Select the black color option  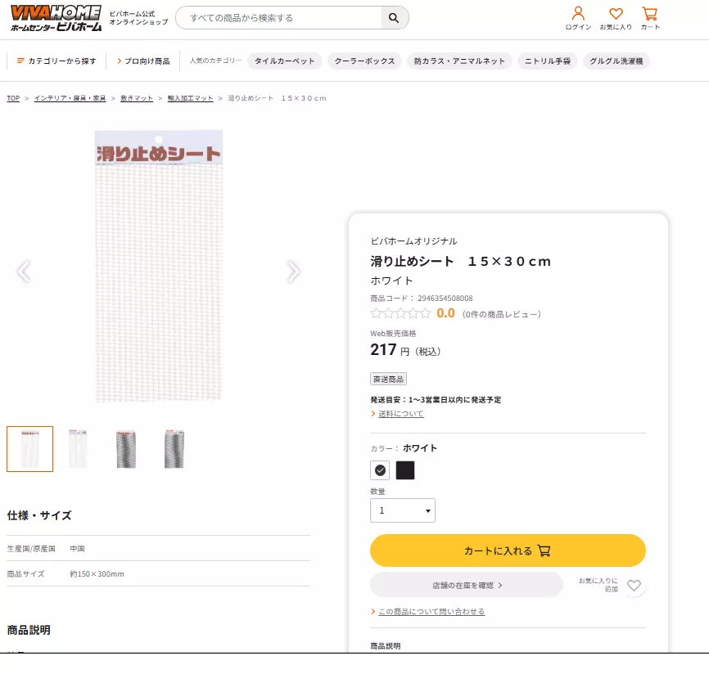[x=404, y=470]
